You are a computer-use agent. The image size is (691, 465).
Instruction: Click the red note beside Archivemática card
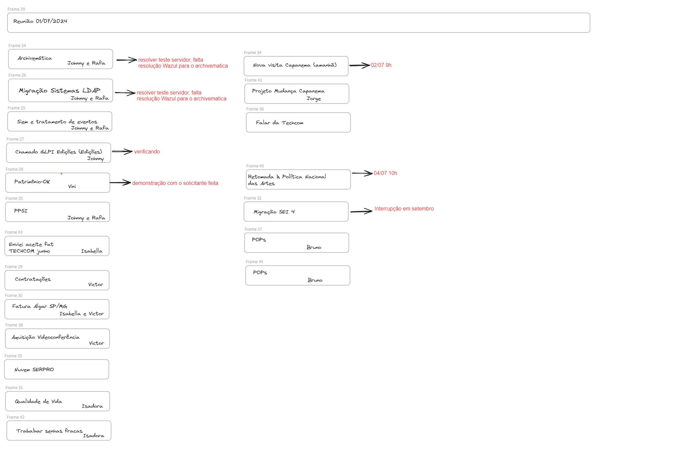(x=183, y=63)
